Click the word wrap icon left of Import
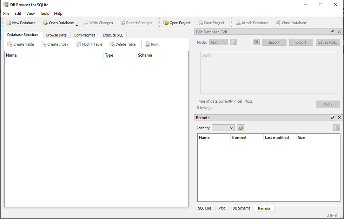The height and width of the screenshot is (219, 344). click(x=256, y=42)
